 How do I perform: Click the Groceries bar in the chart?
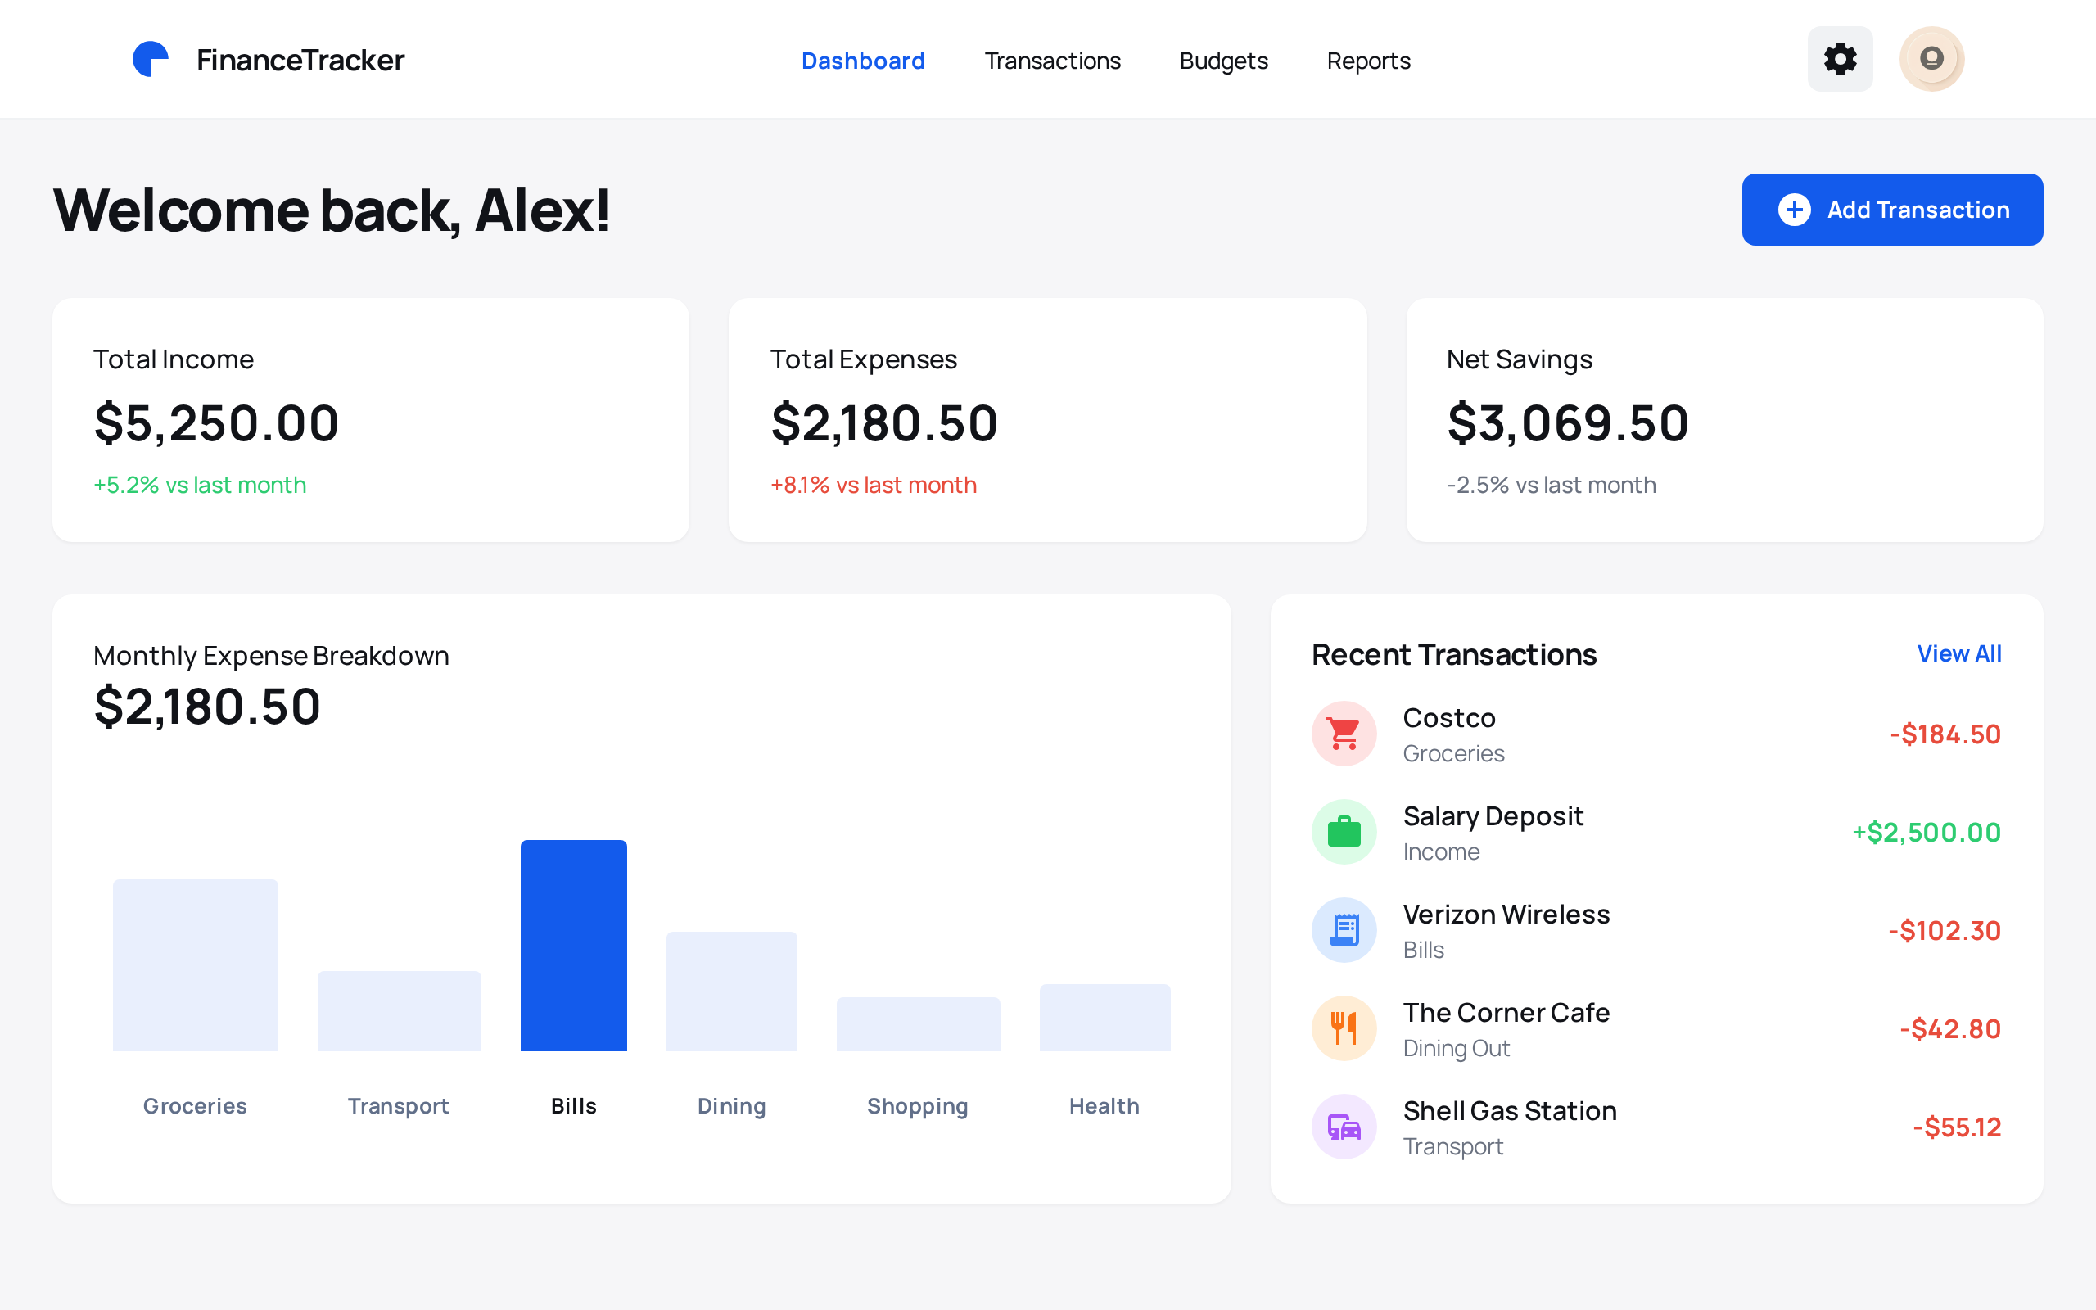pos(194,964)
